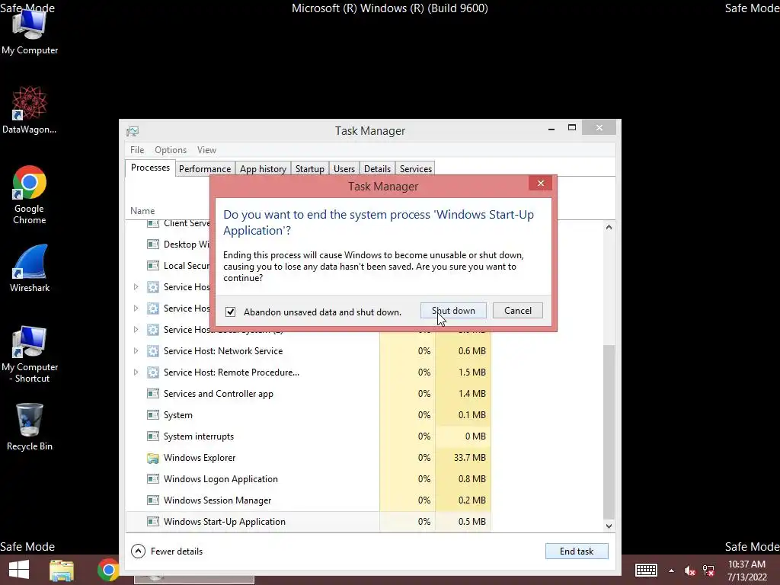This screenshot has height=585, width=780.
Task: Click the Local Security process icon
Action: (152, 266)
